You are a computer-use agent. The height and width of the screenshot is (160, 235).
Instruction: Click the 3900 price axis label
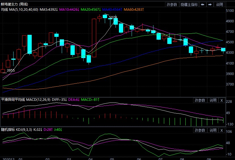pos(230,74)
